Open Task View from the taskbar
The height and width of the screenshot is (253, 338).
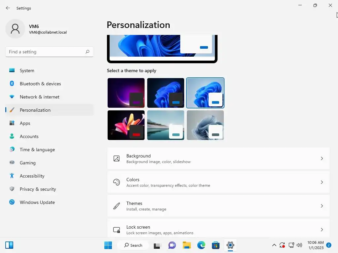[157, 245]
